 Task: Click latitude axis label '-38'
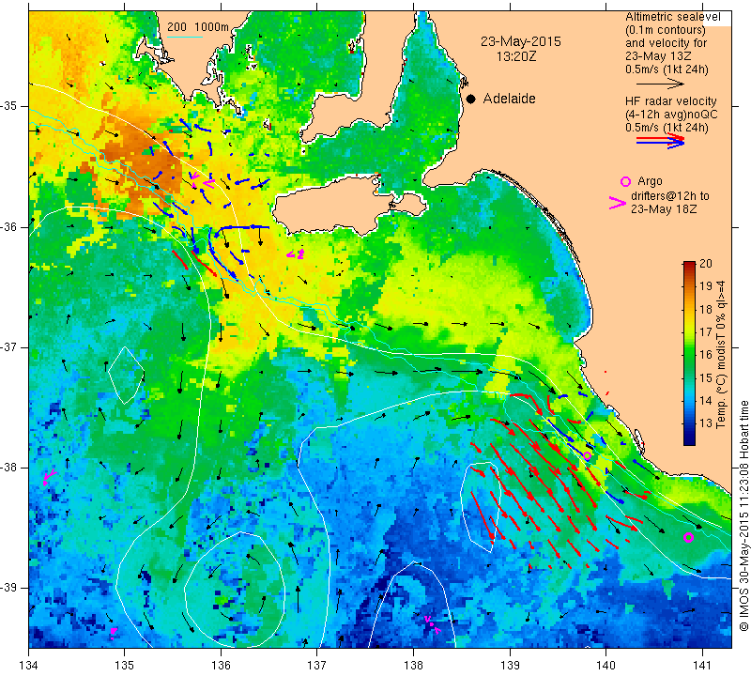point(9,468)
